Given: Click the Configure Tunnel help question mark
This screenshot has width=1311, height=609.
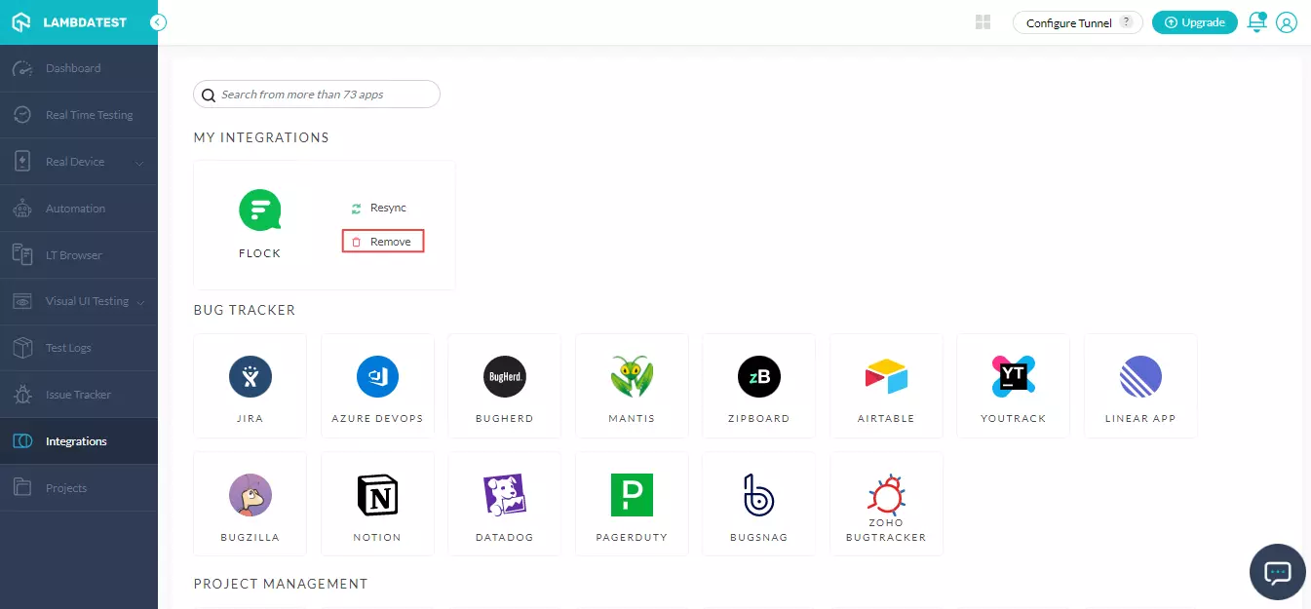Looking at the screenshot, I should pyautogui.click(x=1127, y=22).
